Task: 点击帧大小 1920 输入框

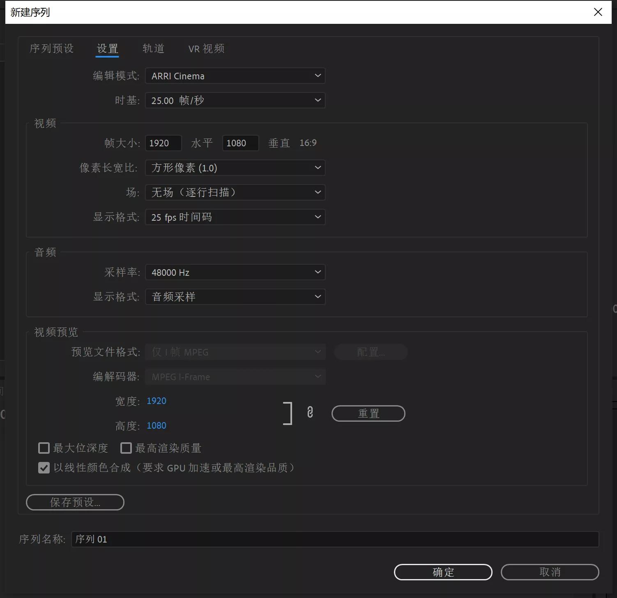Action: pyautogui.click(x=163, y=143)
